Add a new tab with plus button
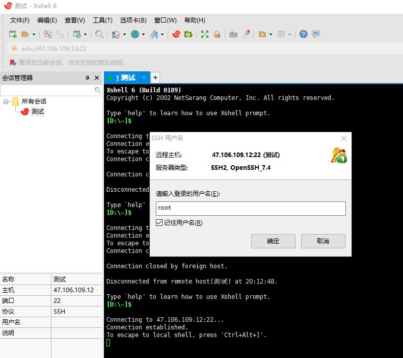This screenshot has height=358, width=403. [155, 78]
